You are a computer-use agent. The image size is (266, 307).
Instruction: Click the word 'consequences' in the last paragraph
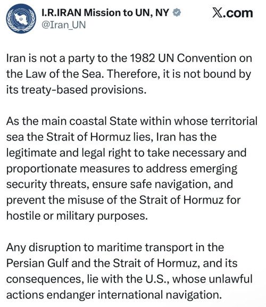click(44, 279)
